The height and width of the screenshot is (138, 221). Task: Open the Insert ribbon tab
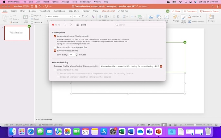click(x=14, y=11)
